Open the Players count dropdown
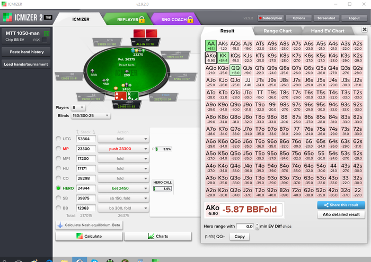This screenshot has height=262, width=371. [78, 107]
